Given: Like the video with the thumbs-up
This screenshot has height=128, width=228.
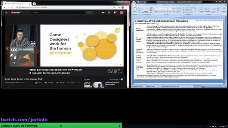Looking at the screenshot, I should pyautogui.click(x=38, y=83).
